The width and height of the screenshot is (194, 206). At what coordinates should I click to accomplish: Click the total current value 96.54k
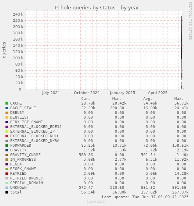click(x=88, y=192)
